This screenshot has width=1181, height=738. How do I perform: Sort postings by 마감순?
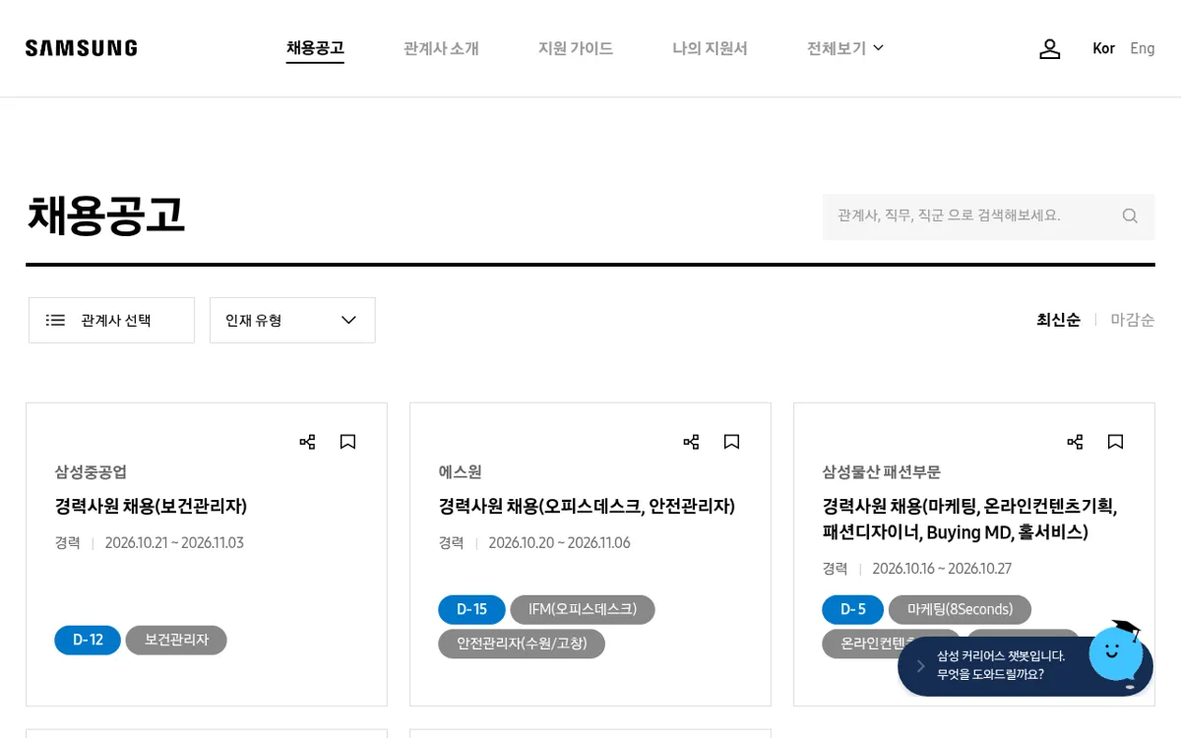pos(1133,320)
